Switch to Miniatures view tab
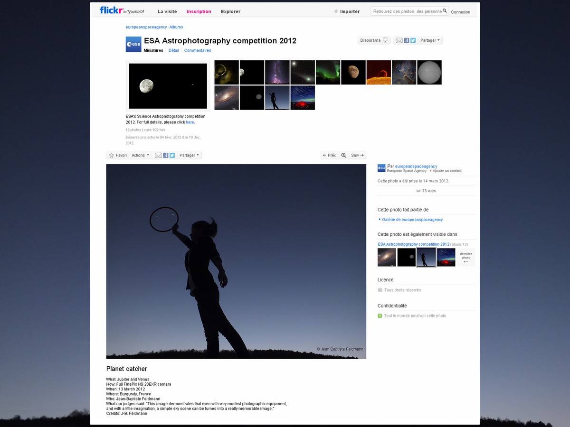The height and width of the screenshot is (427, 570). (x=153, y=50)
